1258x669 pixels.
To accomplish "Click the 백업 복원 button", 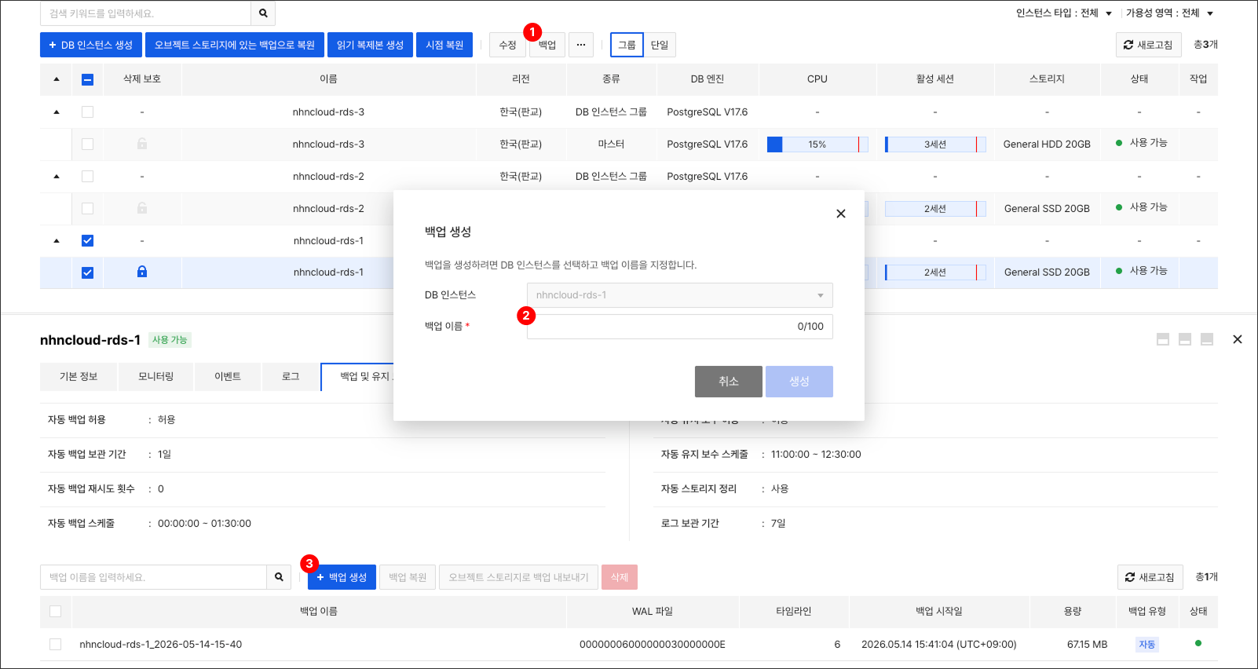I will (408, 577).
